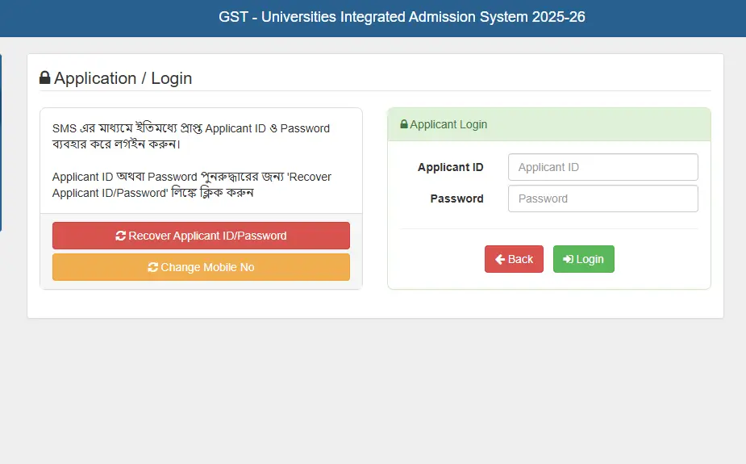Image resolution: width=746 pixels, height=464 pixels.
Task: Focus the Applicant ID input field
Action: (x=602, y=167)
